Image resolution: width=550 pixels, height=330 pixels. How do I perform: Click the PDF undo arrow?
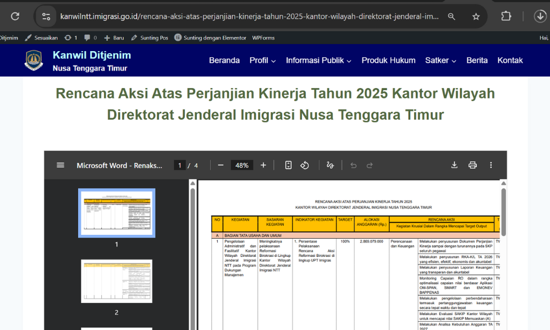(x=353, y=165)
